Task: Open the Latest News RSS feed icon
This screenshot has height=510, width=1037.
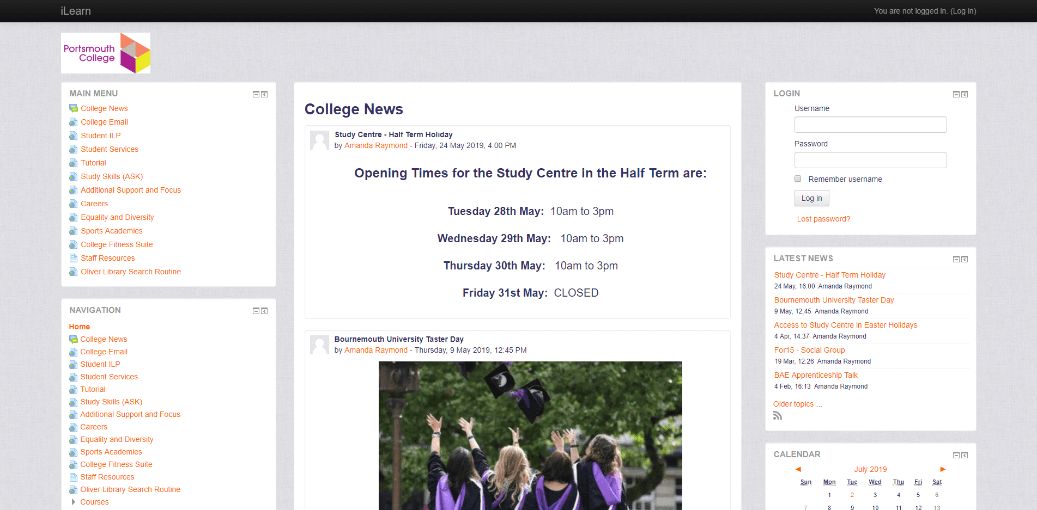Action: (x=778, y=416)
